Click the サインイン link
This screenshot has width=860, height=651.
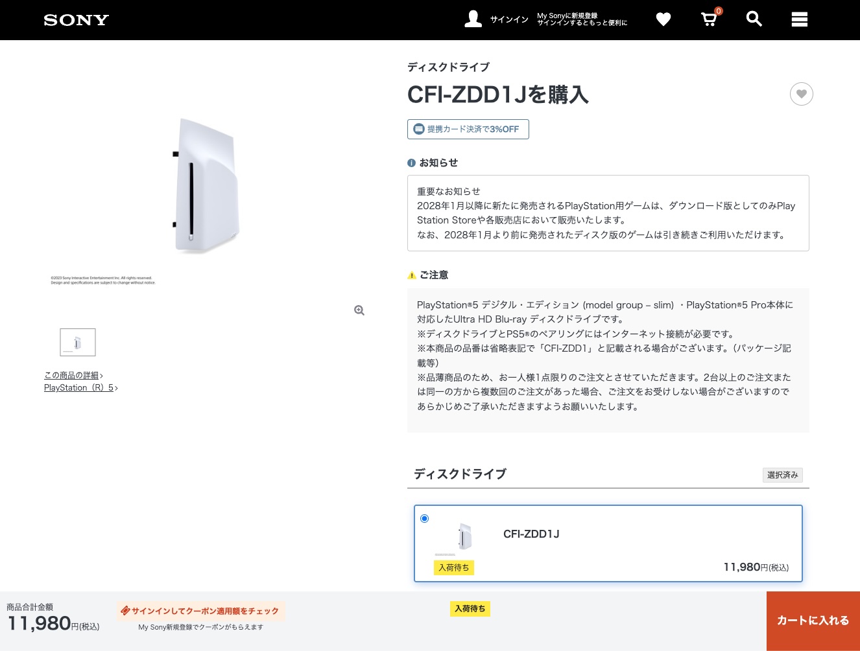pyautogui.click(x=509, y=19)
